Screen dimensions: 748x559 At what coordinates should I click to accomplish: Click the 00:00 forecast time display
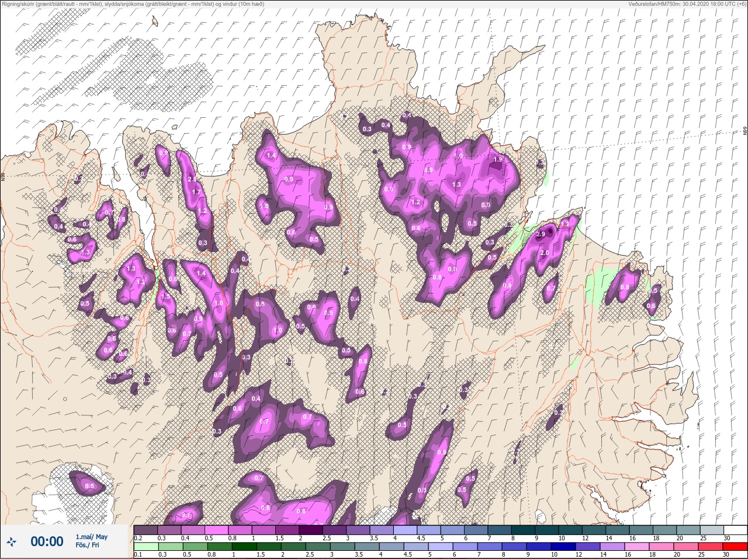[x=47, y=542]
